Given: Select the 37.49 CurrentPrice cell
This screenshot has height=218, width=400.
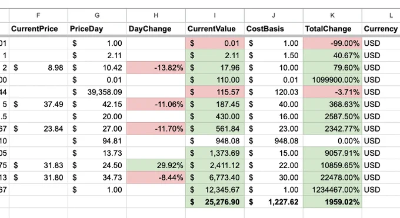Looking at the screenshot, I should [38, 104].
